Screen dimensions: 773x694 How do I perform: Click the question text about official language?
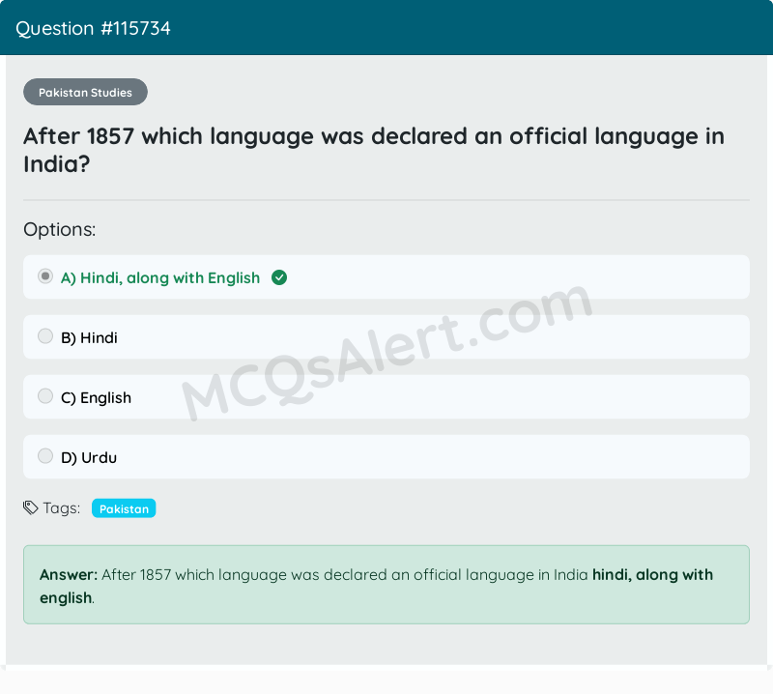(373, 150)
